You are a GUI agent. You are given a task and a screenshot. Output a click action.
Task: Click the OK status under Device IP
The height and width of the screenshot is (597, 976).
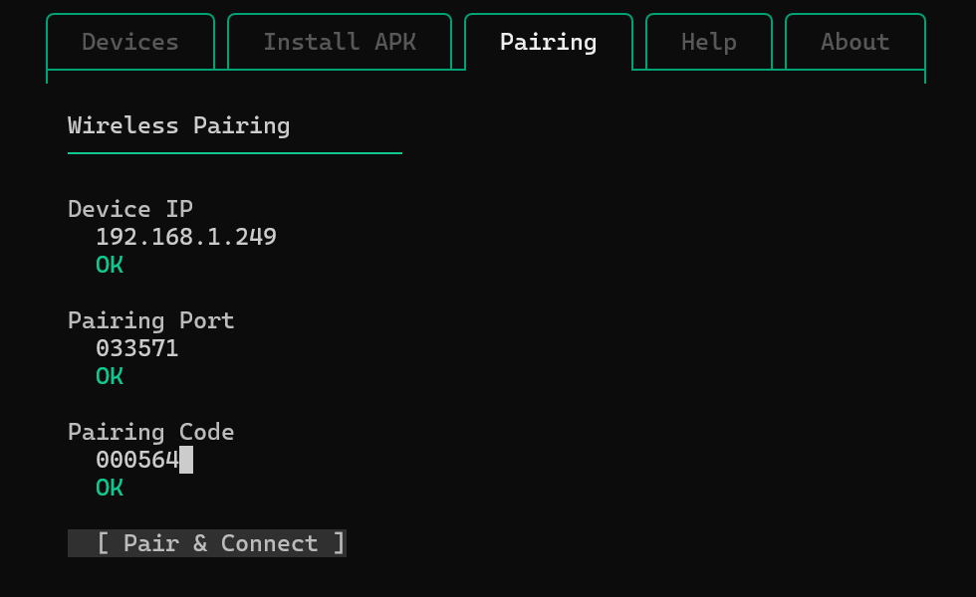pos(110,265)
